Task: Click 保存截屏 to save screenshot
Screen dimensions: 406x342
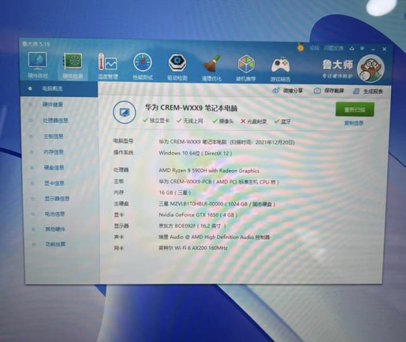Action: [329, 91]
